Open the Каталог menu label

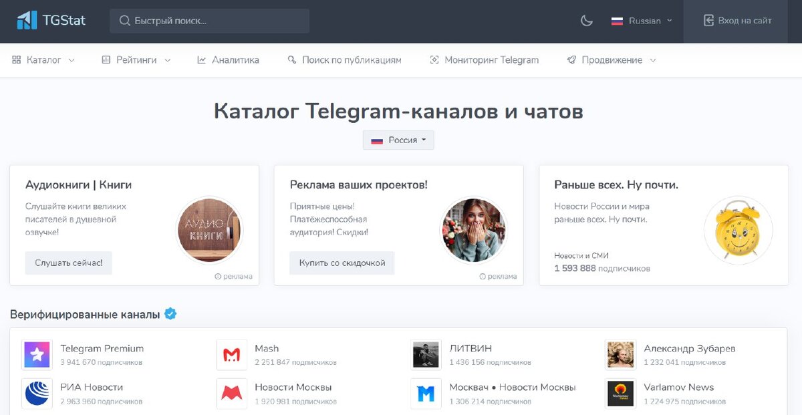click(43, 60)
